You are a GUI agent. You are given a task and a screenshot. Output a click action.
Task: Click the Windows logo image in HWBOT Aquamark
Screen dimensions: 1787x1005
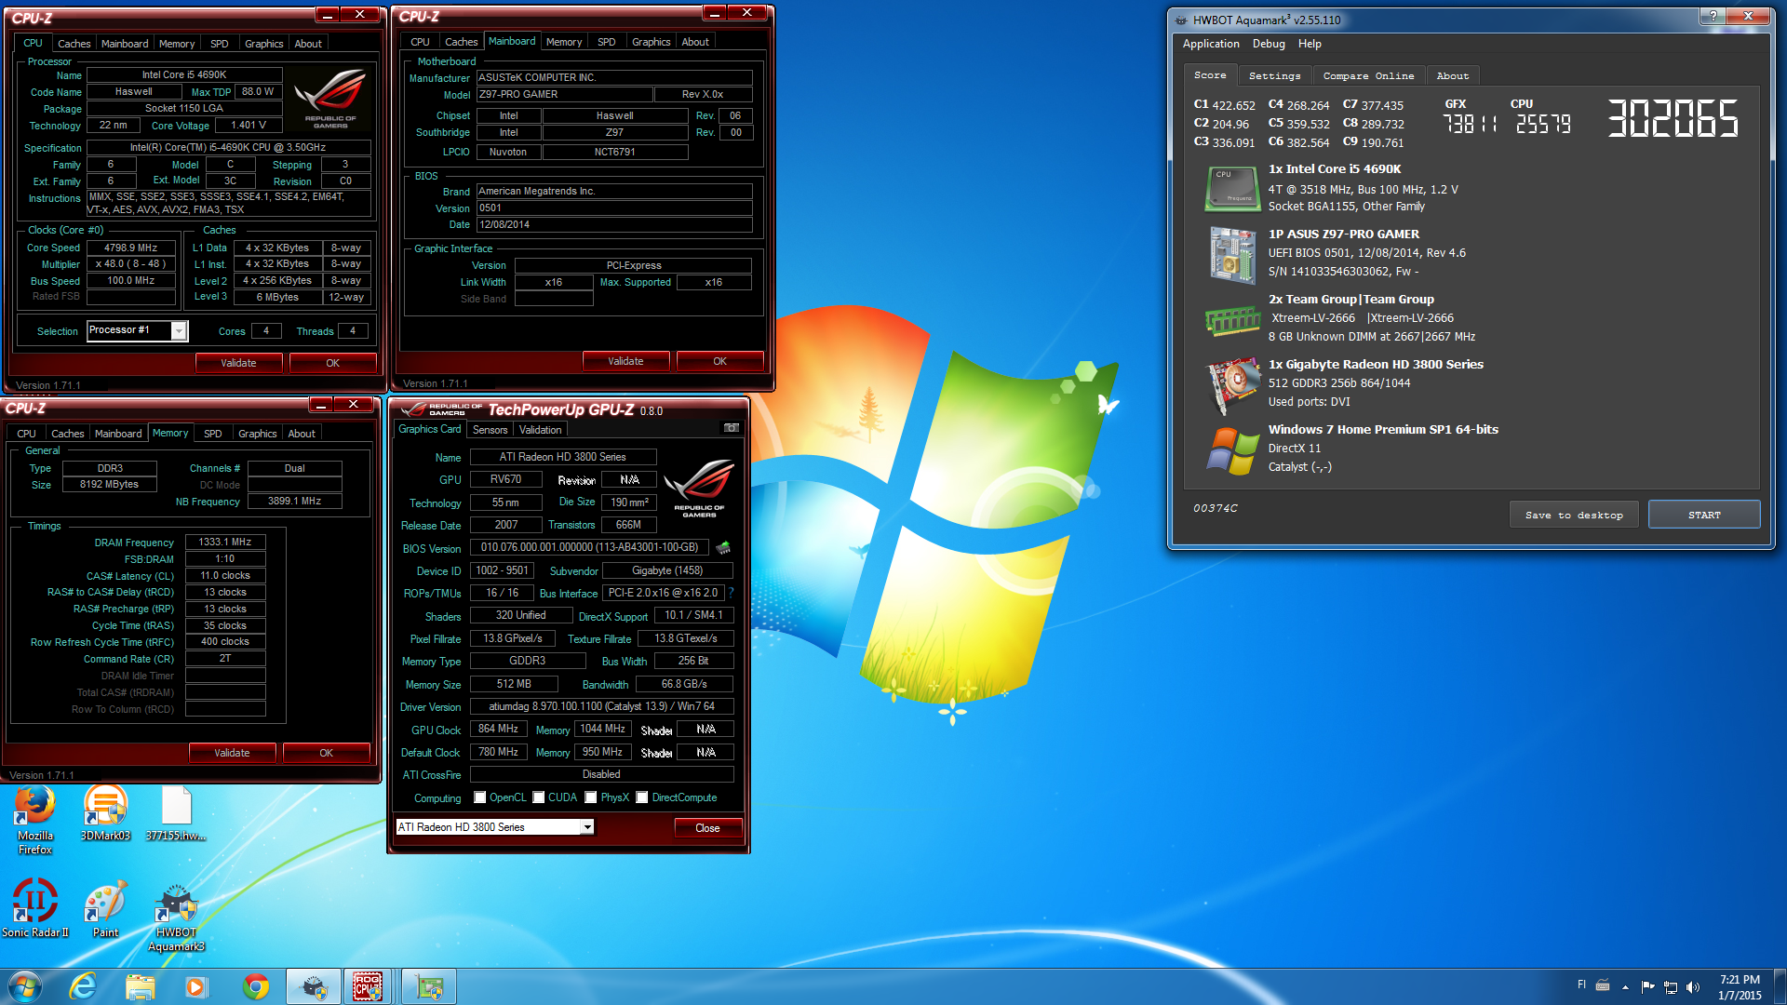point(1232,451)
